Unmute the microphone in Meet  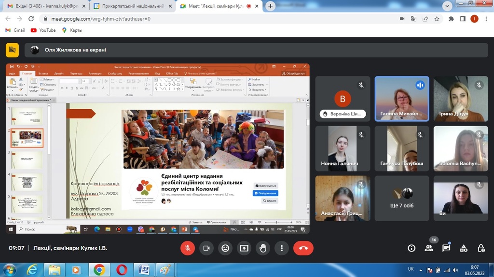click(x=188, y=248)
